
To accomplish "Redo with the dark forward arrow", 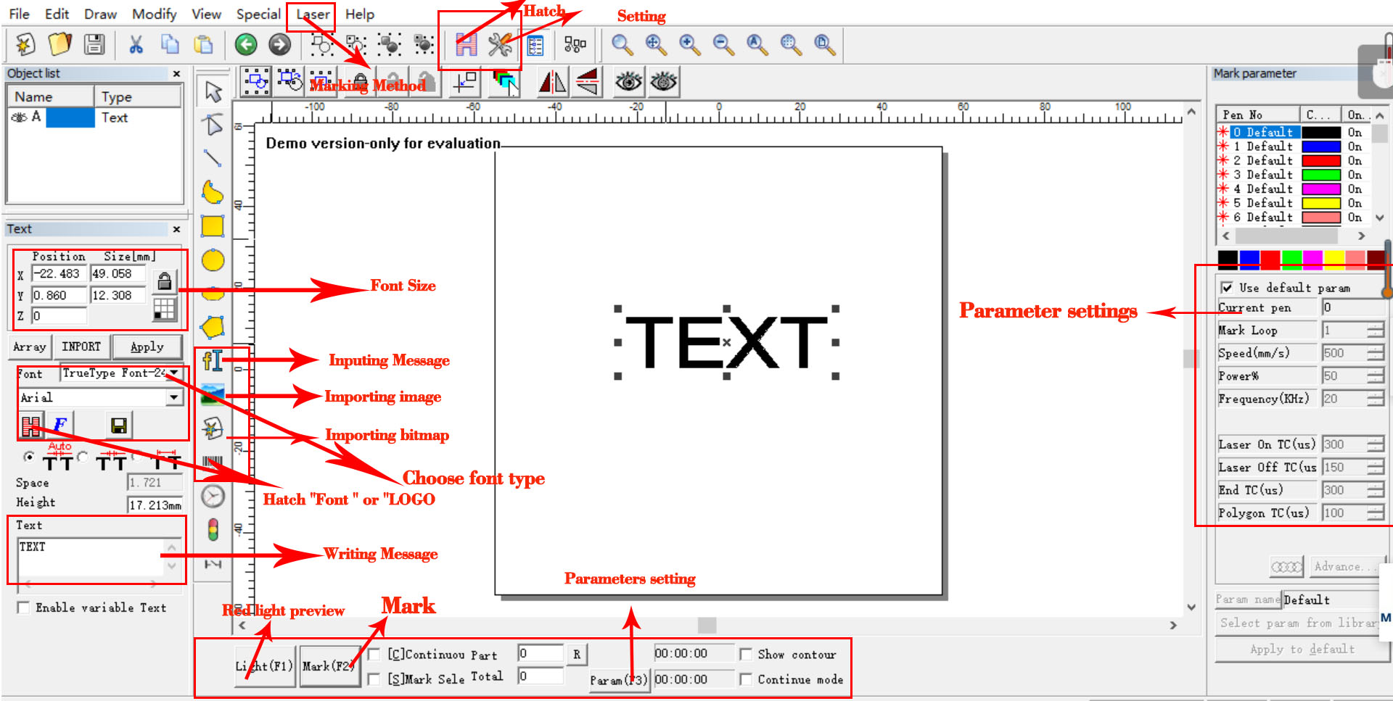I will 279,45.
